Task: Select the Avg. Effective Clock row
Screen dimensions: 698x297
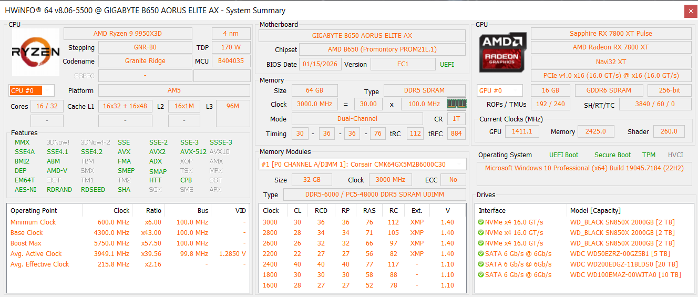Action: (x=128, y=264)
